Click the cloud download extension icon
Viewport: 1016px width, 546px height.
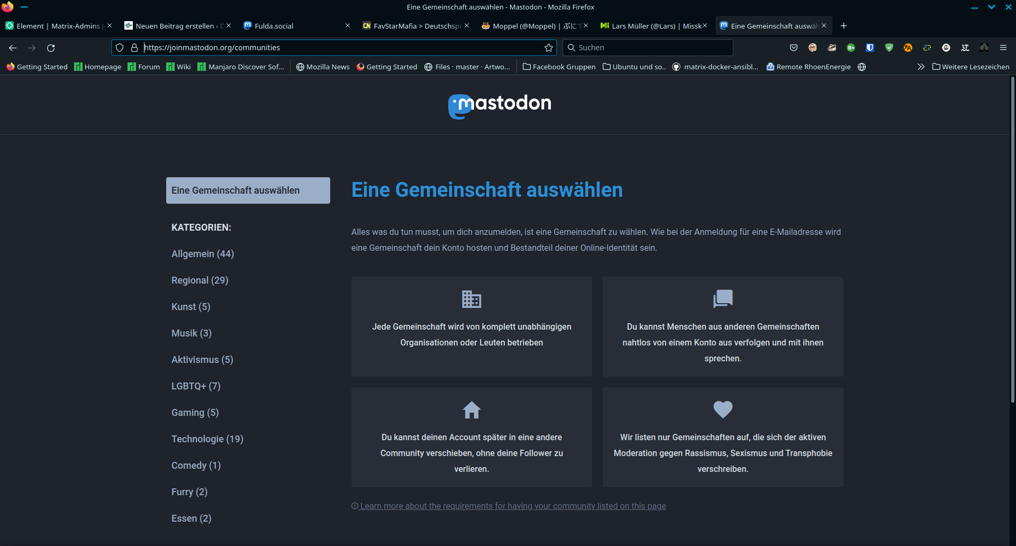984,48
